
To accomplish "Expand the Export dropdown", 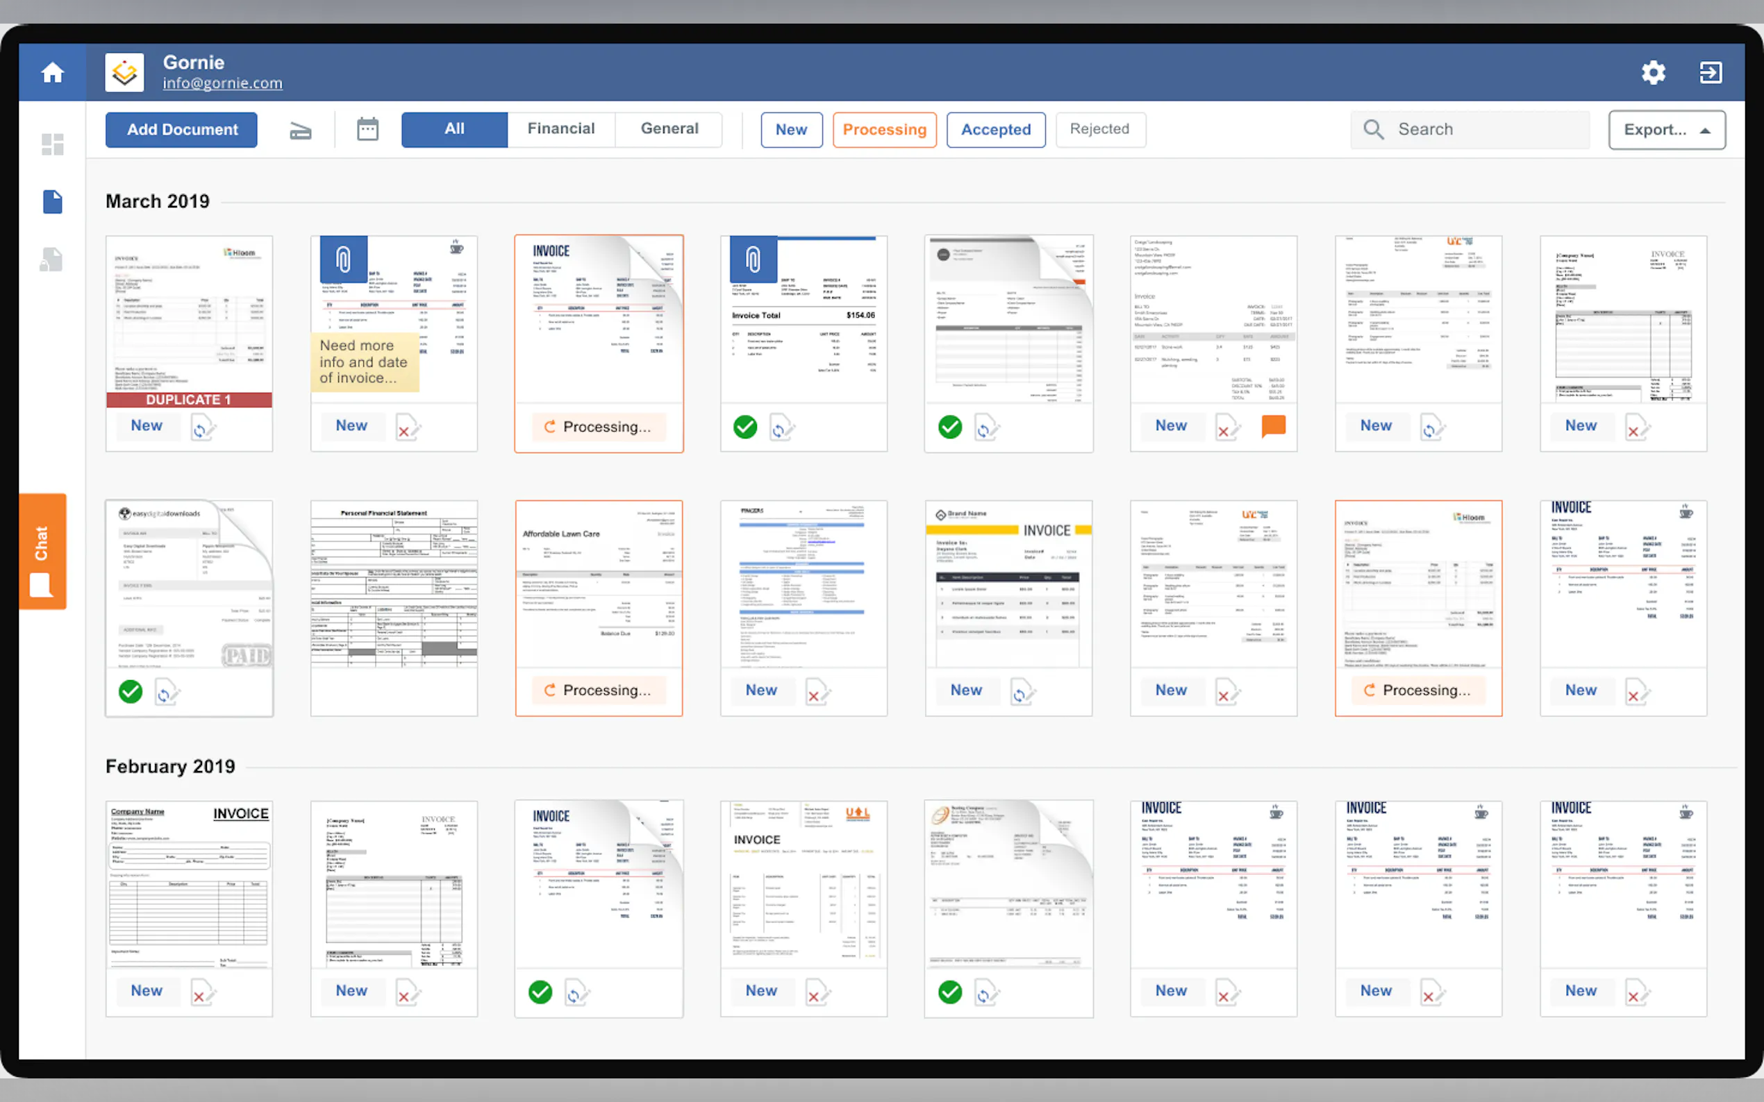I will pyautogui.click(x=1666, y=130).
